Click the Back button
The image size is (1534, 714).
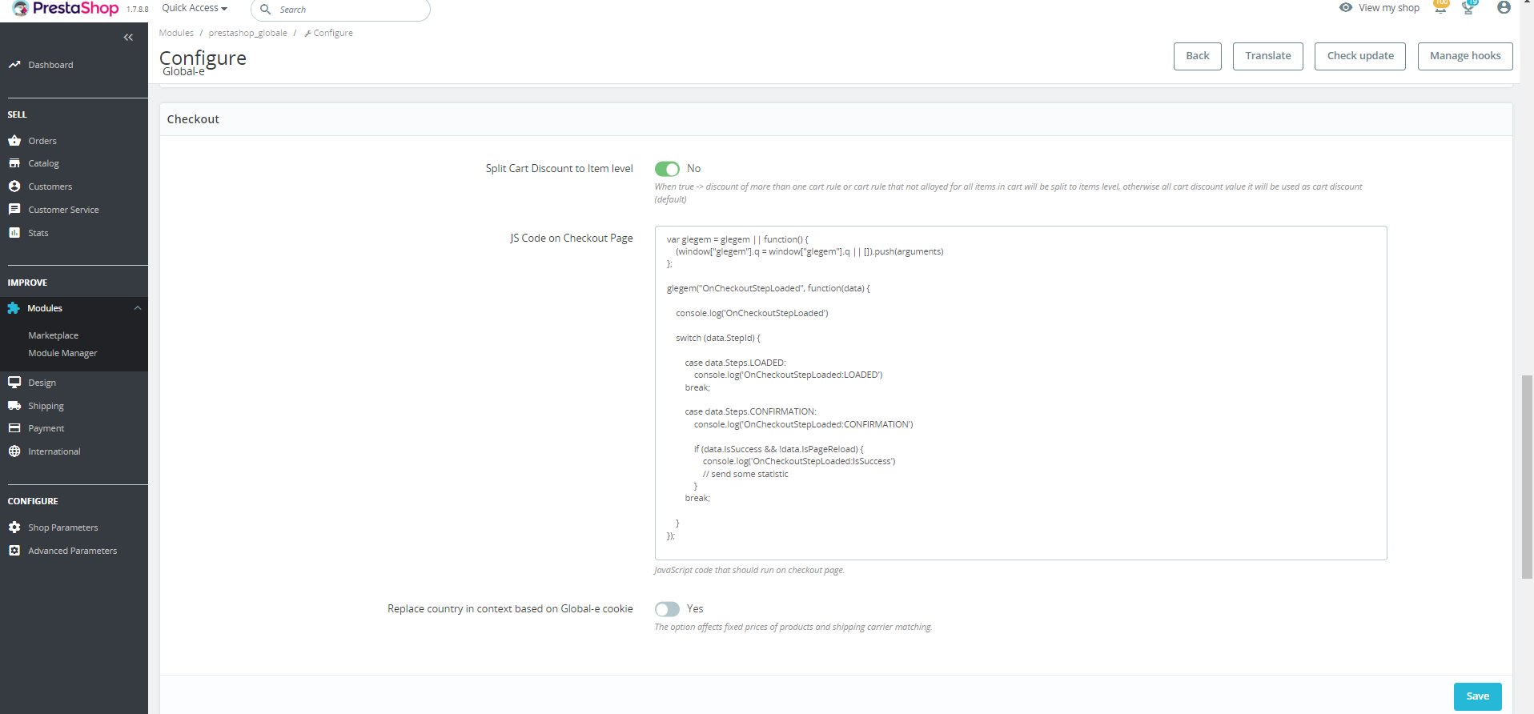click(1198, 56)
